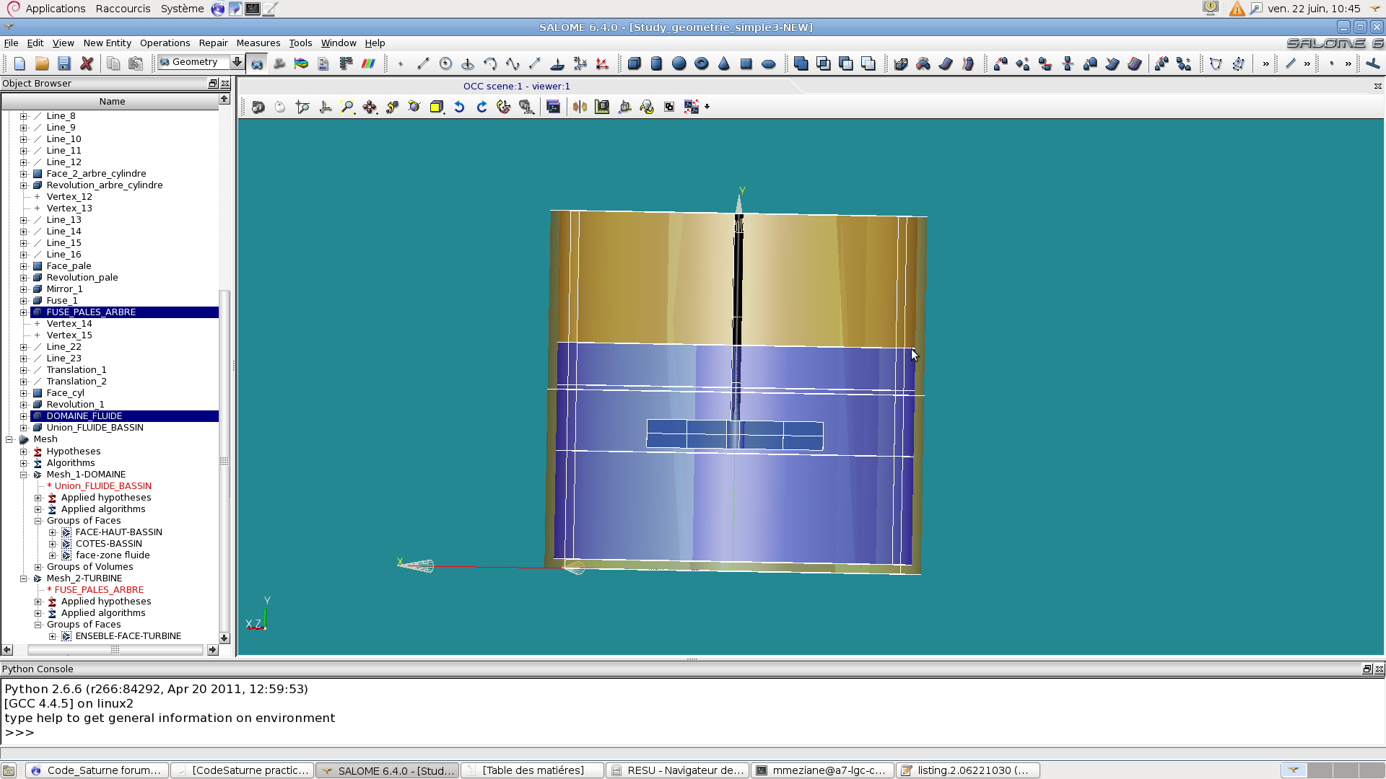The image size is (1386, 779).
Task: Click the Create a torus primitive icon
Action: (x=701, y=63)
